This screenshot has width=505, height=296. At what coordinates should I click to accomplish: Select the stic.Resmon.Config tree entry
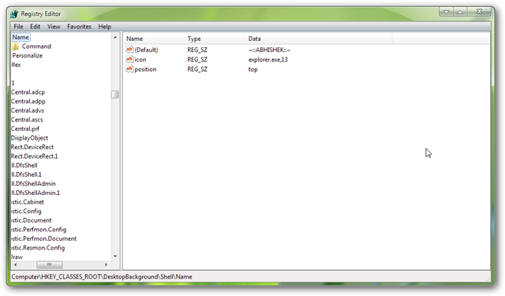pos(38,248)
